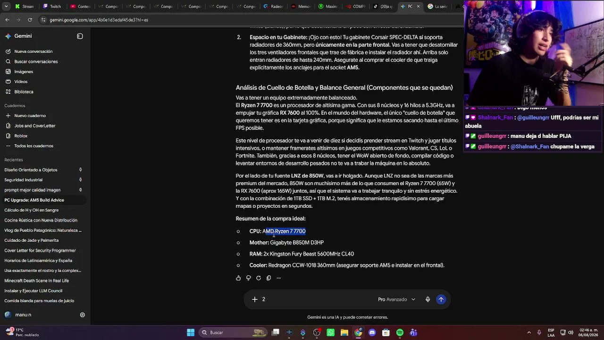The image size is (604, 340).
Task: Open the Imágenes section
Action: coord(24,72)
